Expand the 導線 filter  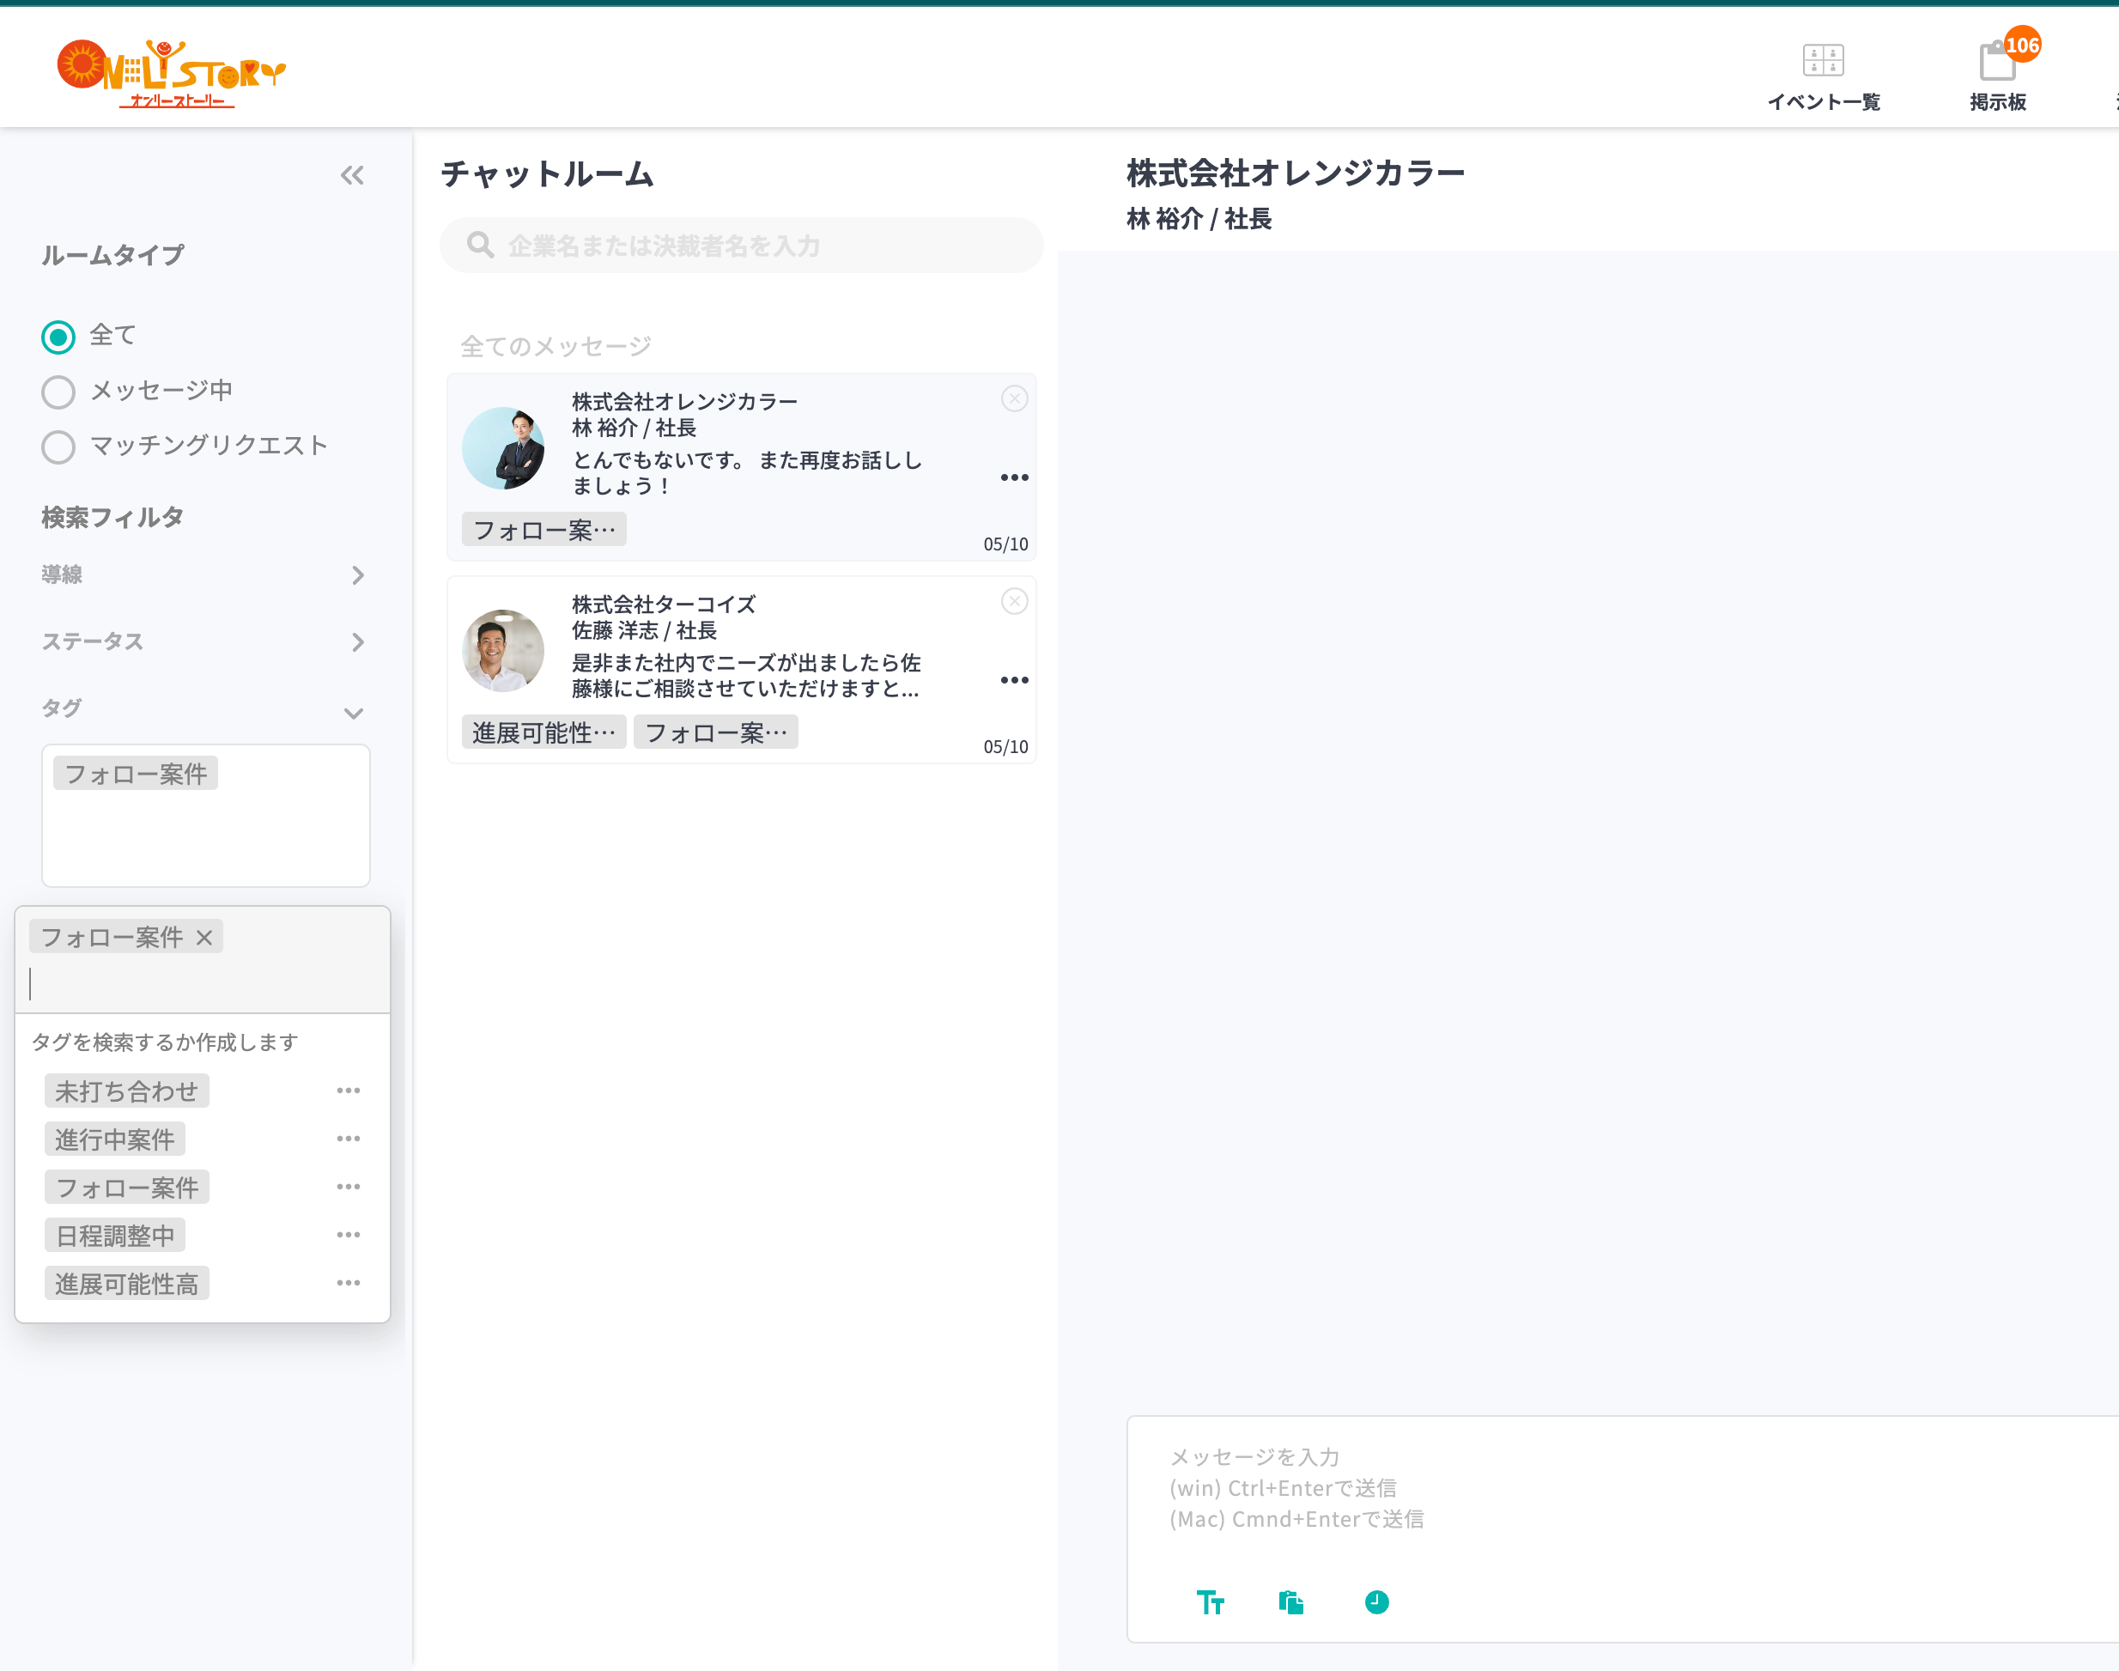point(357,575)
